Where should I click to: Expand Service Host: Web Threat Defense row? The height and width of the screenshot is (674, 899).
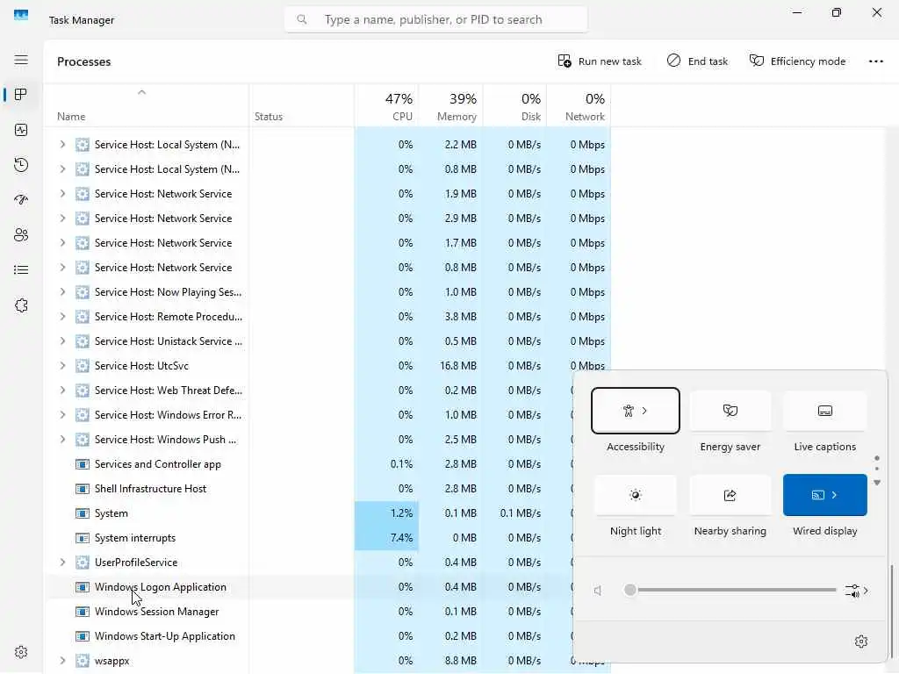point(62,391)
